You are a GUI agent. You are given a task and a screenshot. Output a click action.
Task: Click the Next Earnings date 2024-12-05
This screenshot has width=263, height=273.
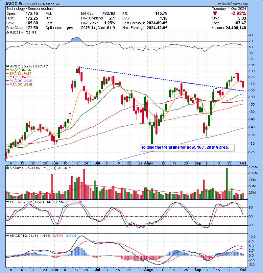[157, 28]
